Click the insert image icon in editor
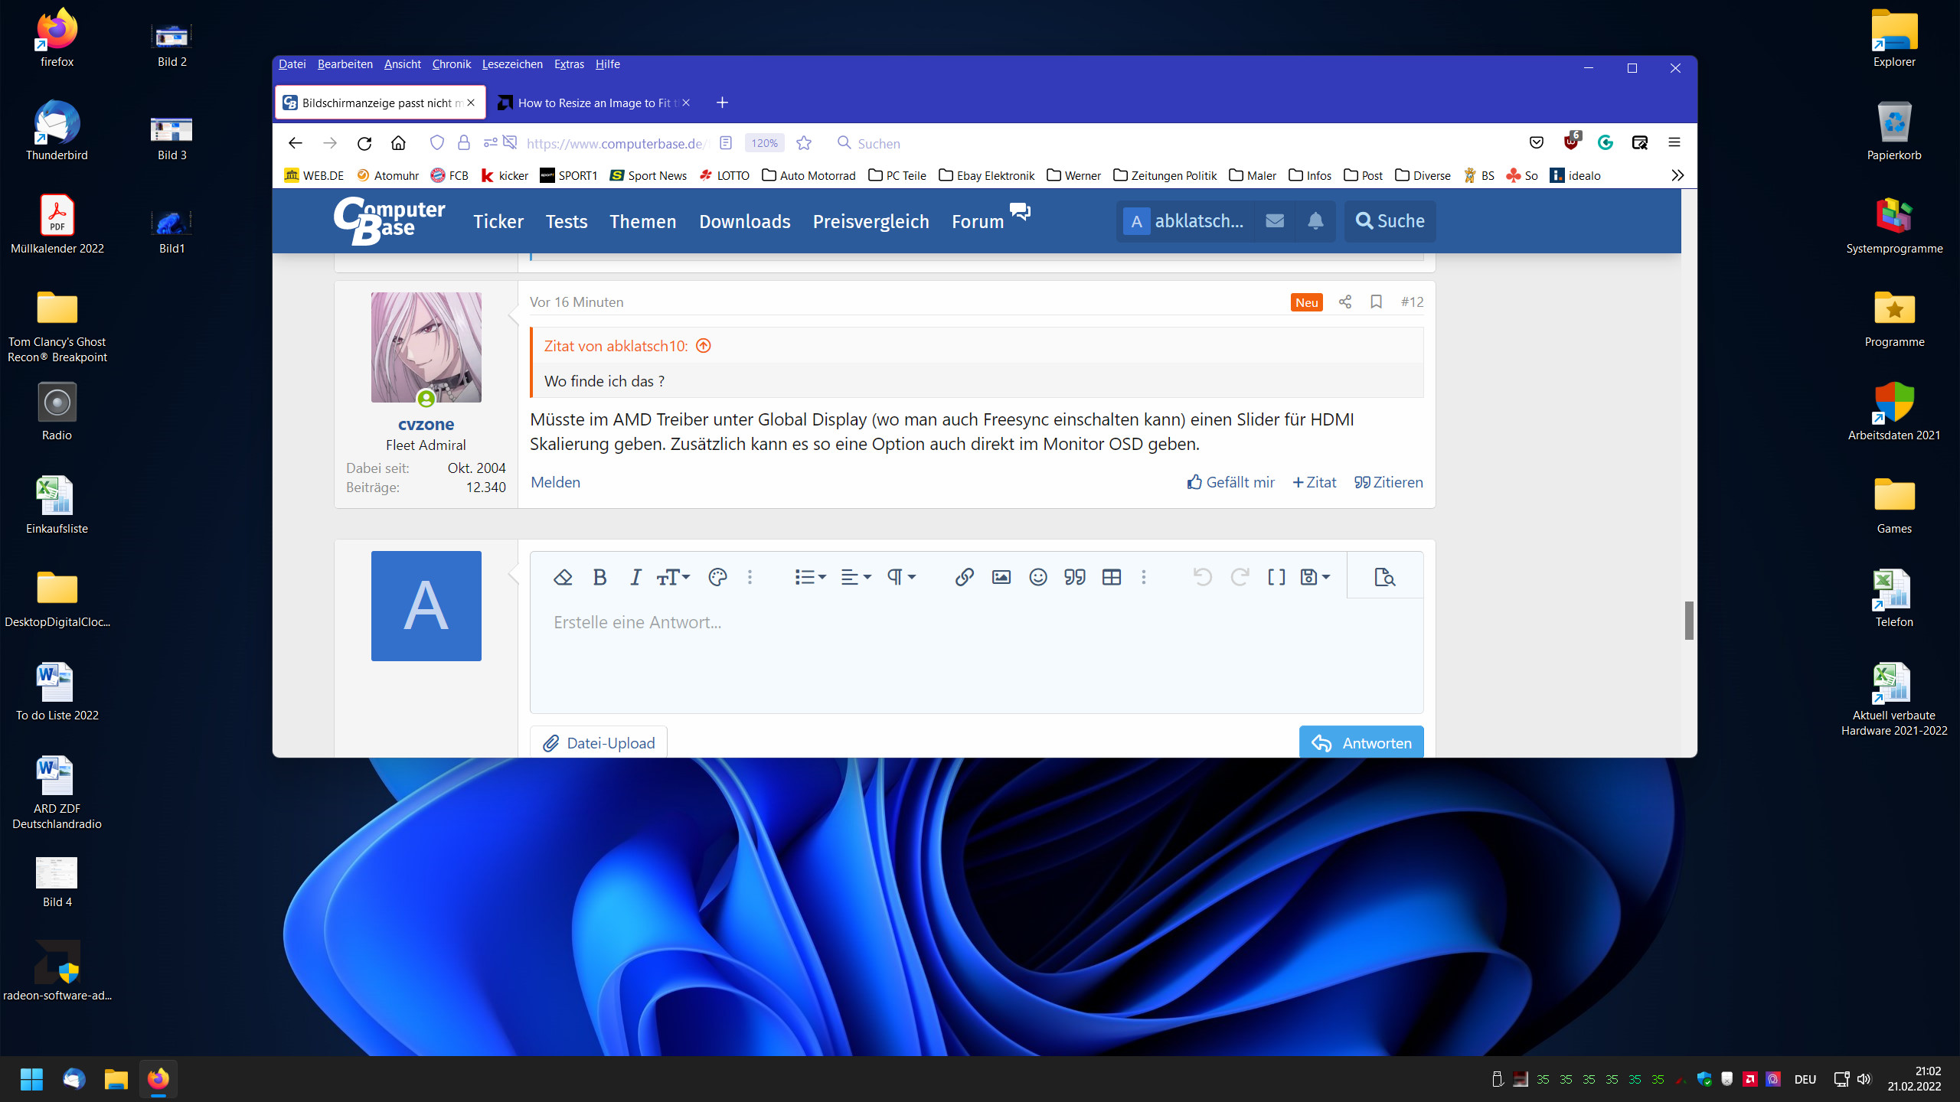The height and width of the screenshot is (1102, 1960). tap(1001, 577)
